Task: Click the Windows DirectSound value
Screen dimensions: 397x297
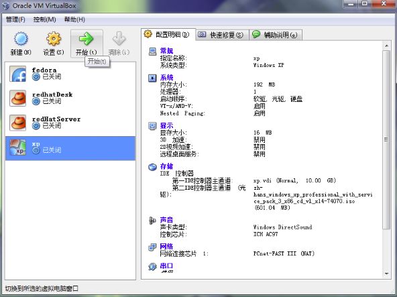Action: (x=283, y=227)
